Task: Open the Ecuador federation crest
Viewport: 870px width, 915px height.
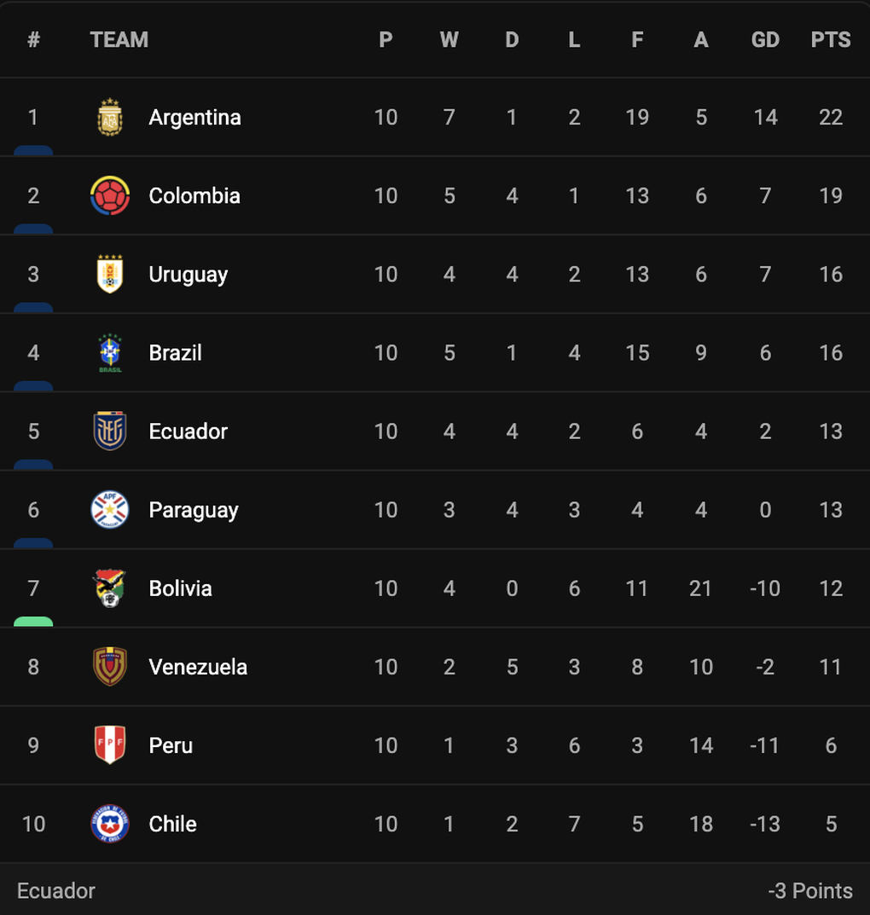Action: pos(110,431)
